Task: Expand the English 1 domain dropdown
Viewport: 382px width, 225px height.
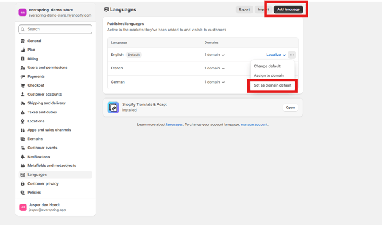Action: [x=214, y=55]
